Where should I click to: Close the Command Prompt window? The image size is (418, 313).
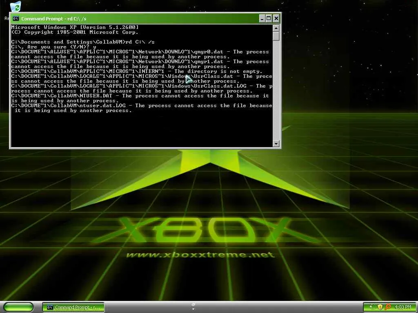(276, 18)
